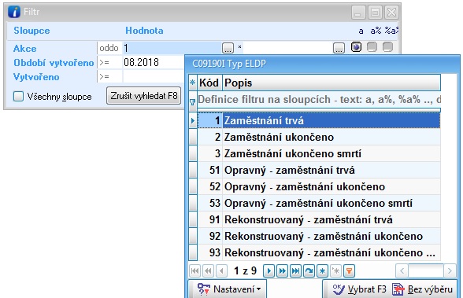Click the Filtr window info icon

(x=14, y=12)
